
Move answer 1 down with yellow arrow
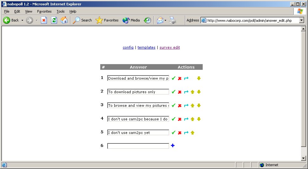click(x=199, y=78)
